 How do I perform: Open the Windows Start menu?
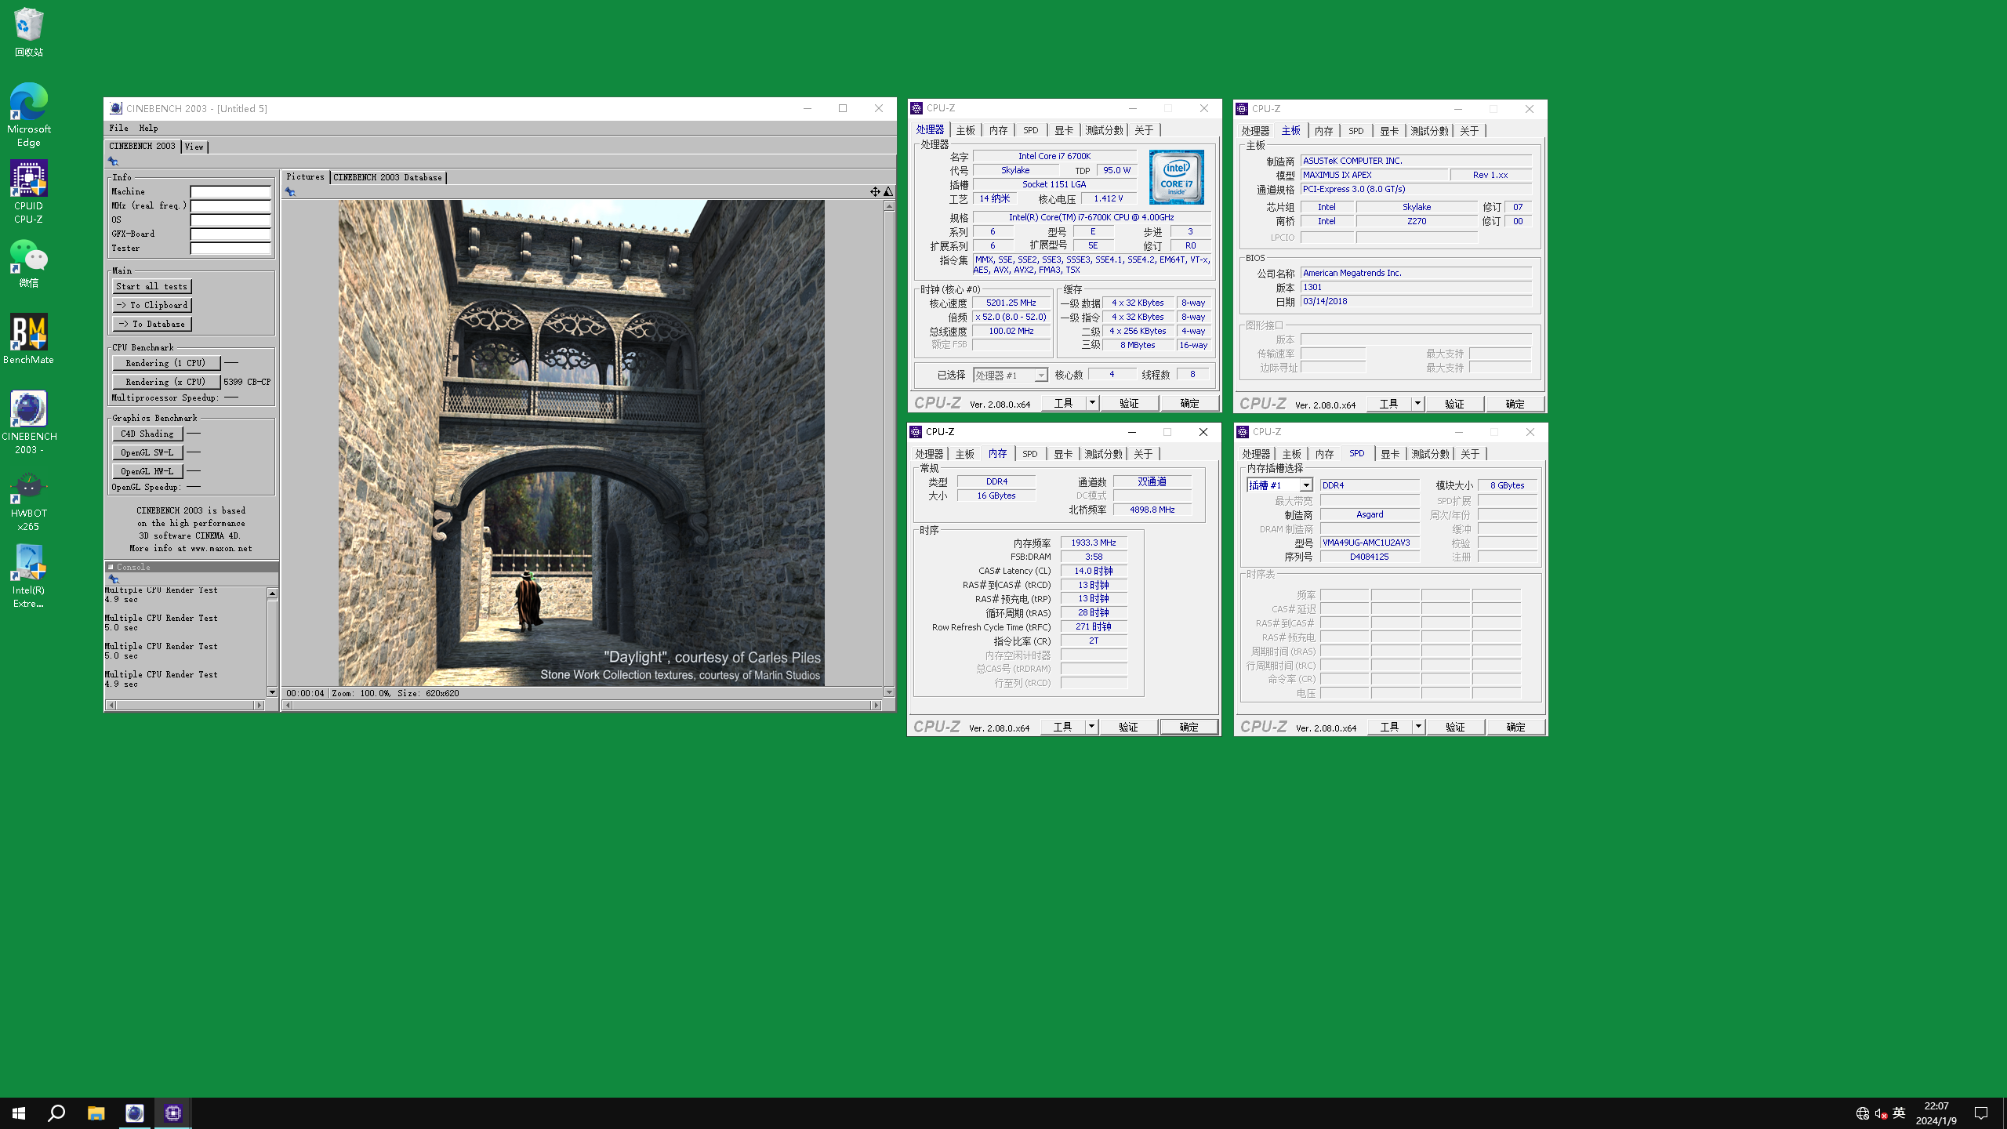pyautogui.click(x=19, y=1113)
